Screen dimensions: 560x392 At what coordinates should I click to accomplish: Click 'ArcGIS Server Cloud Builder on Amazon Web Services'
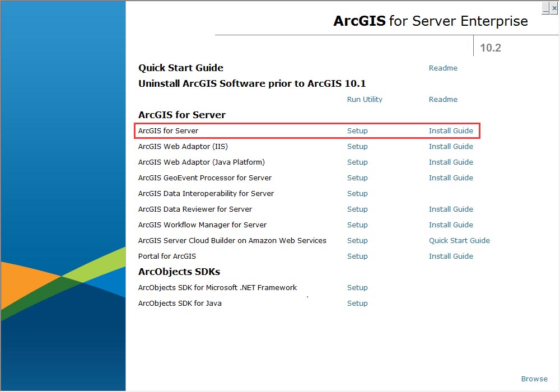pos(232,241)
